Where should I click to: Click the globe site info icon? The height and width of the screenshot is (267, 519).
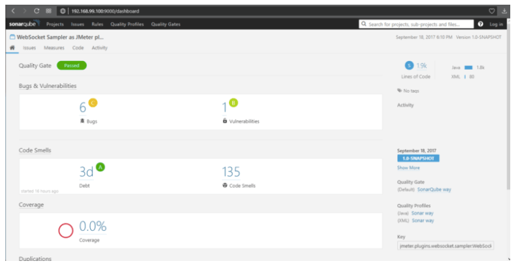[x=63, y=11]
